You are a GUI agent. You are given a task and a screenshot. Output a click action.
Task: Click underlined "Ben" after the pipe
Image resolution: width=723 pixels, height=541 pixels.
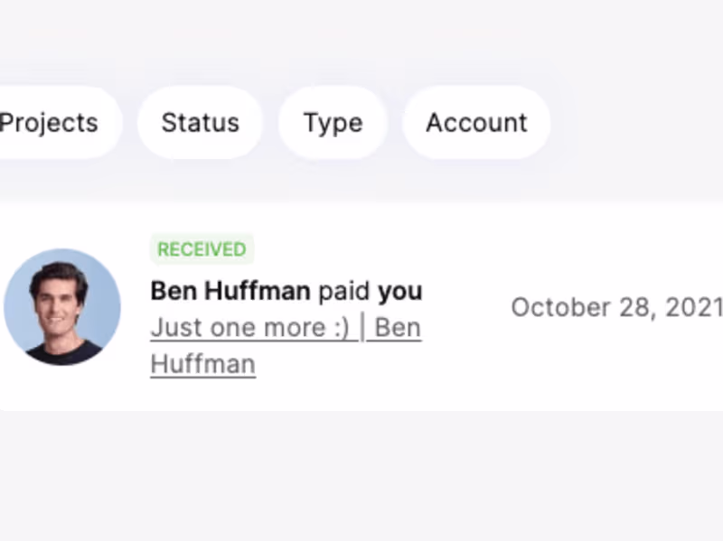[398, 327]
